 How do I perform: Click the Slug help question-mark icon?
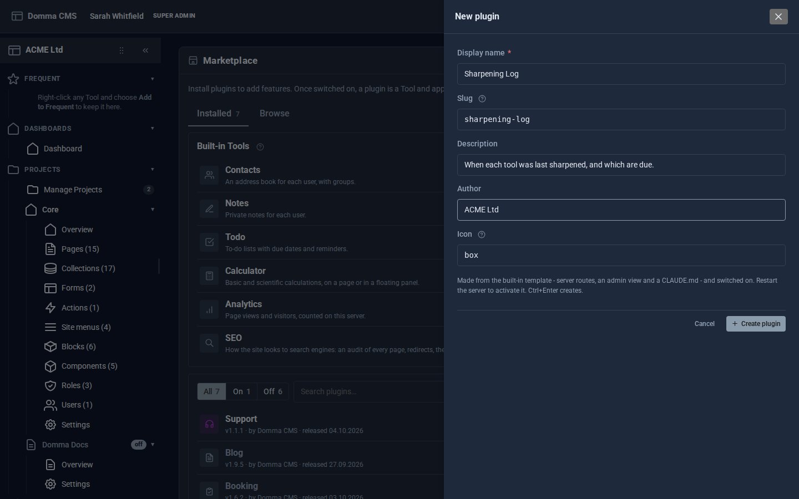(x=482, y=99)
